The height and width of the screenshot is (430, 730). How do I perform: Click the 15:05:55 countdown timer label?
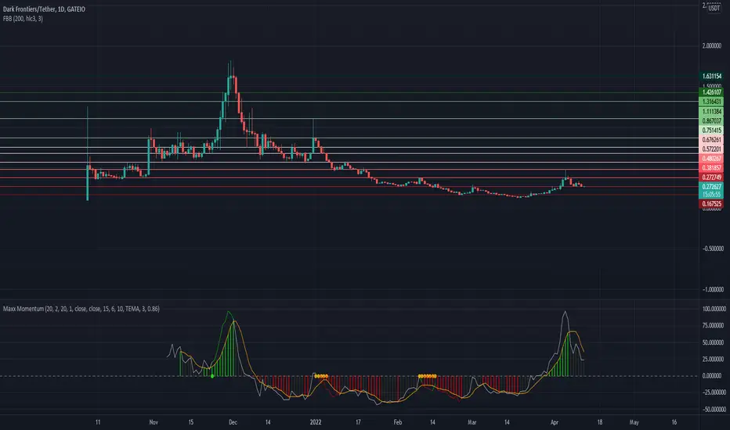coord(712,195)
